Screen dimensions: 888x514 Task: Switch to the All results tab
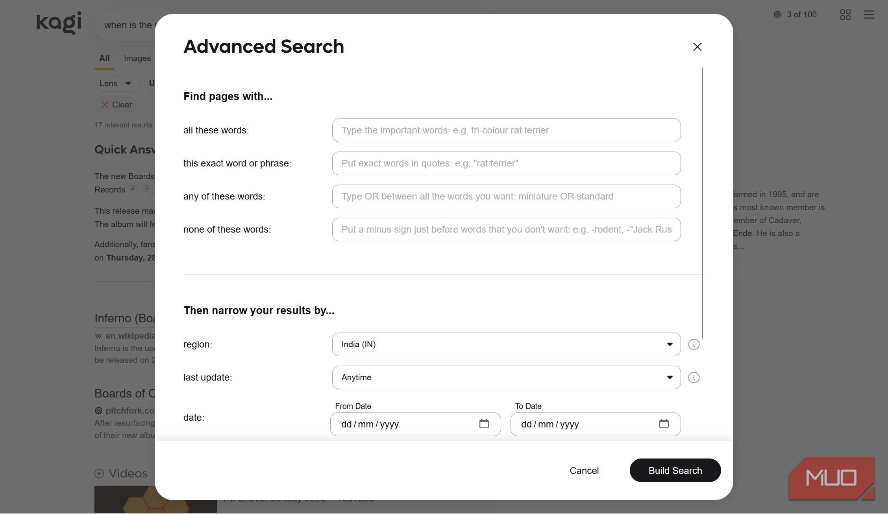104,58
